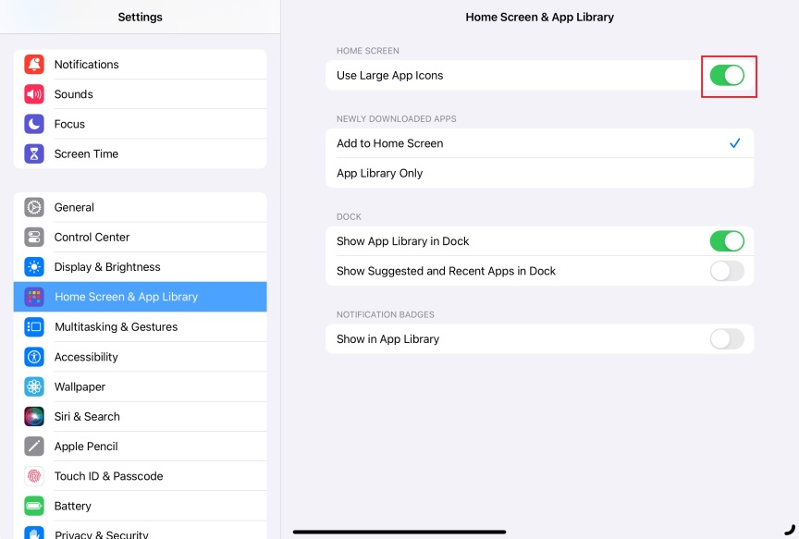Tap the red Notifications bell icon
This screenshot has height=539, width=799.
pos(34,65)
